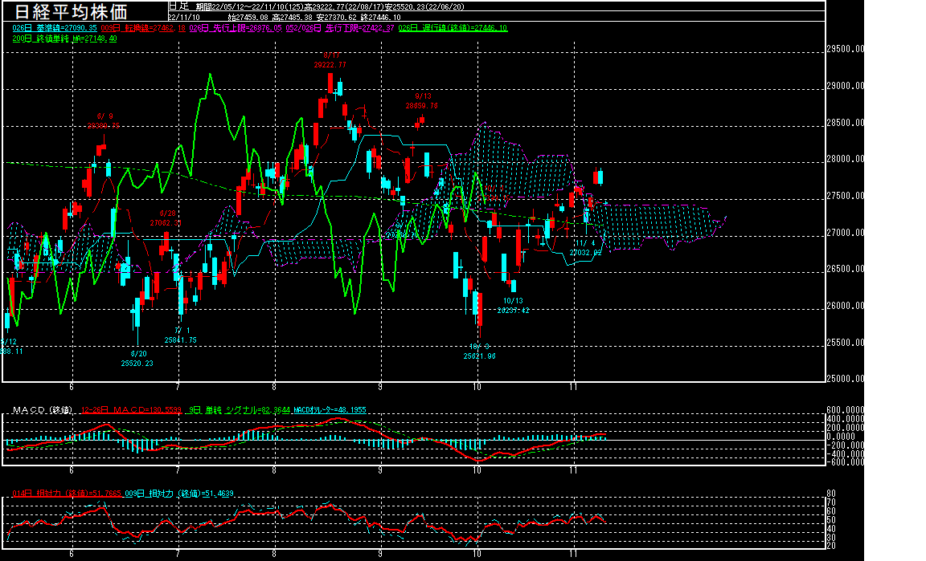Click the 25000.00 price axis label
The width and height of the screenshot is (926, 561).
(x=845, y=379)
